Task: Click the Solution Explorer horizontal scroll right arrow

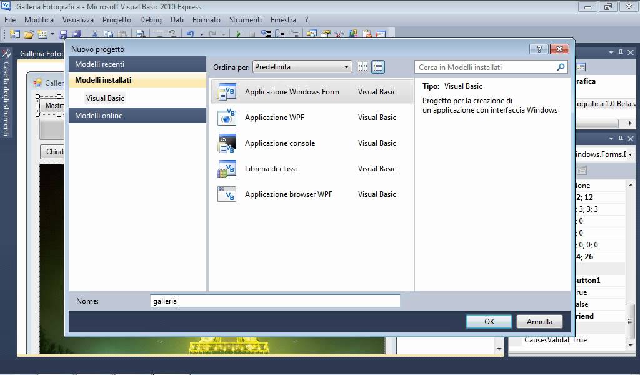Action: pyautogui.click(x=630, y=123)
